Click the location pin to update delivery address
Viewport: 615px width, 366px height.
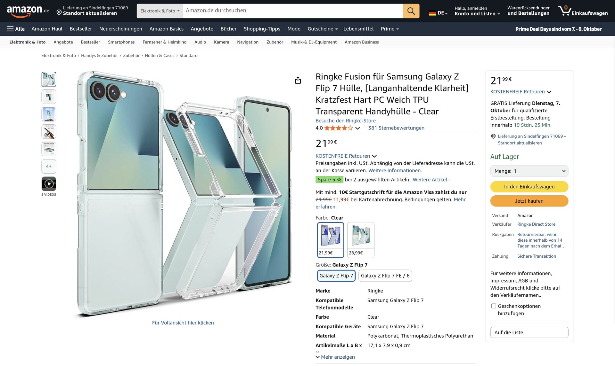click(x=59, y=12)
